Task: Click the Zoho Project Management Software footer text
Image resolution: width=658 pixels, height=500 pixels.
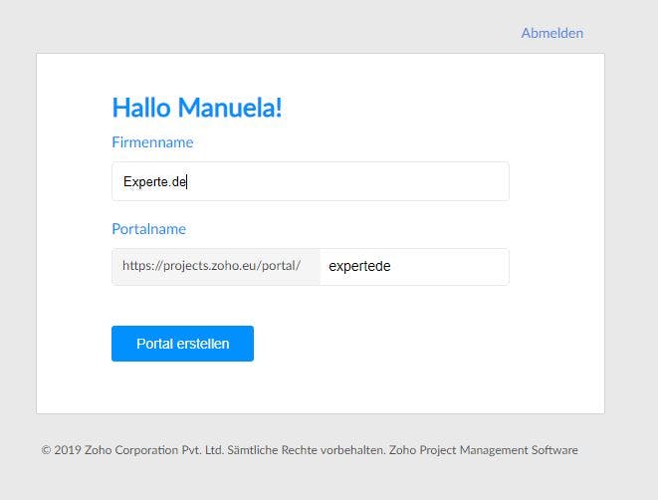Action: coord(484,450)
